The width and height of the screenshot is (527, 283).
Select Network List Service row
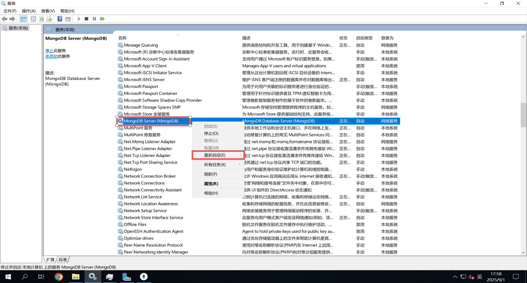click(x=258, y=197)
